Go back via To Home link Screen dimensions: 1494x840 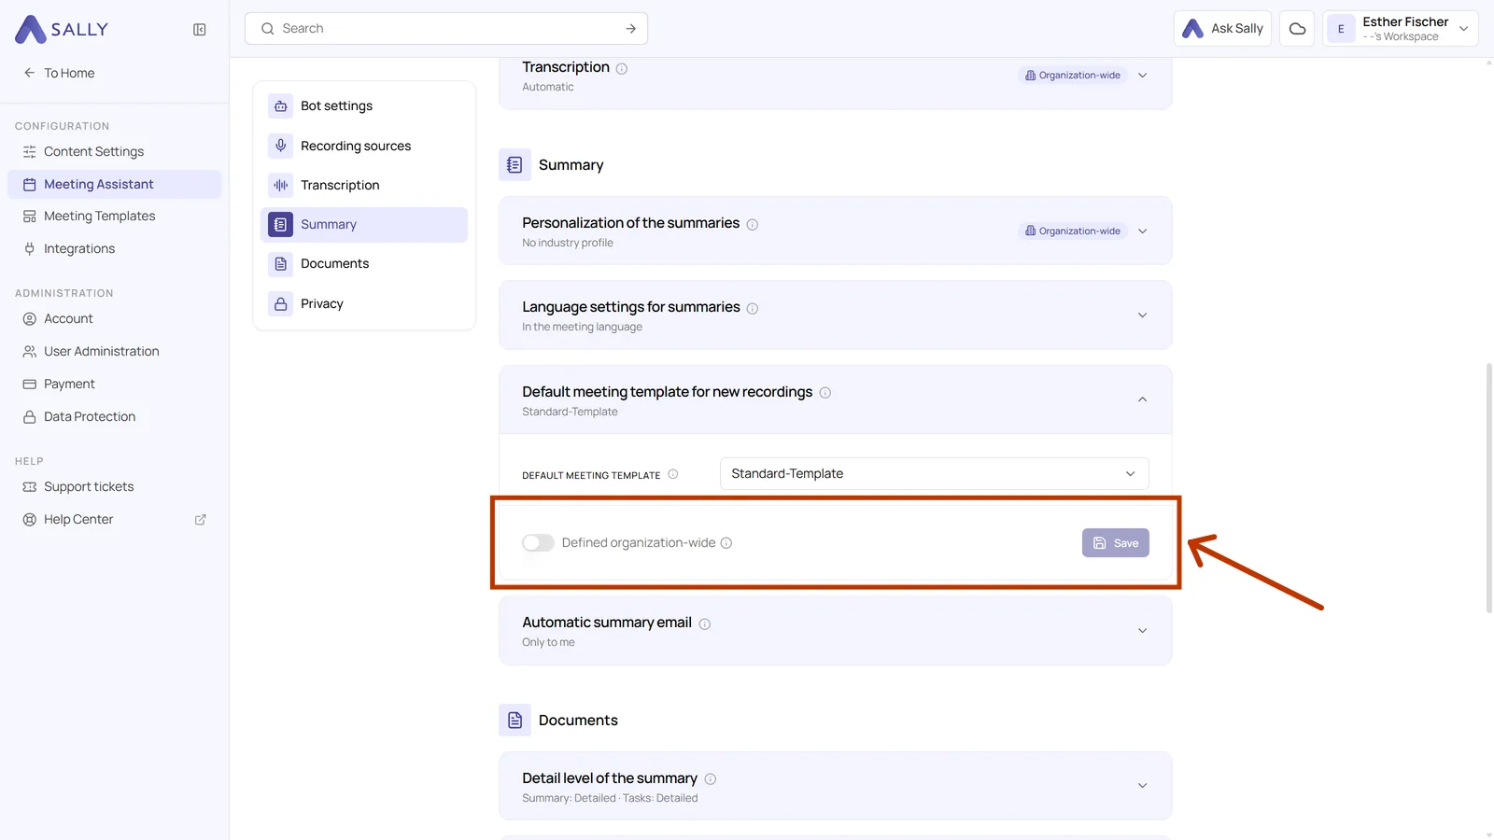click(59, 73)
